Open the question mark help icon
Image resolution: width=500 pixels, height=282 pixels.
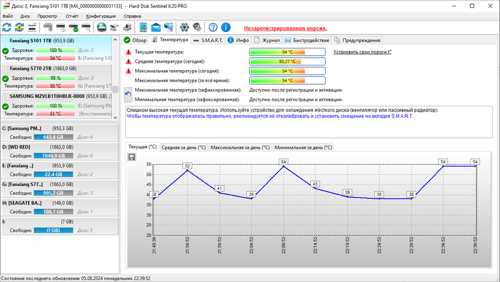[213, 27]
